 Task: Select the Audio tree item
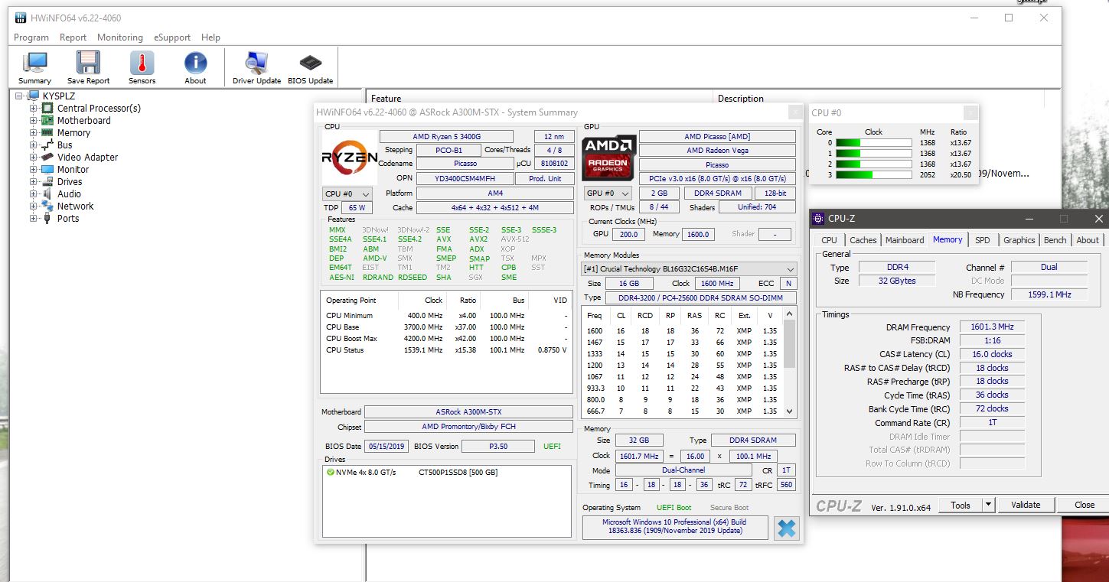click(69, 194)
